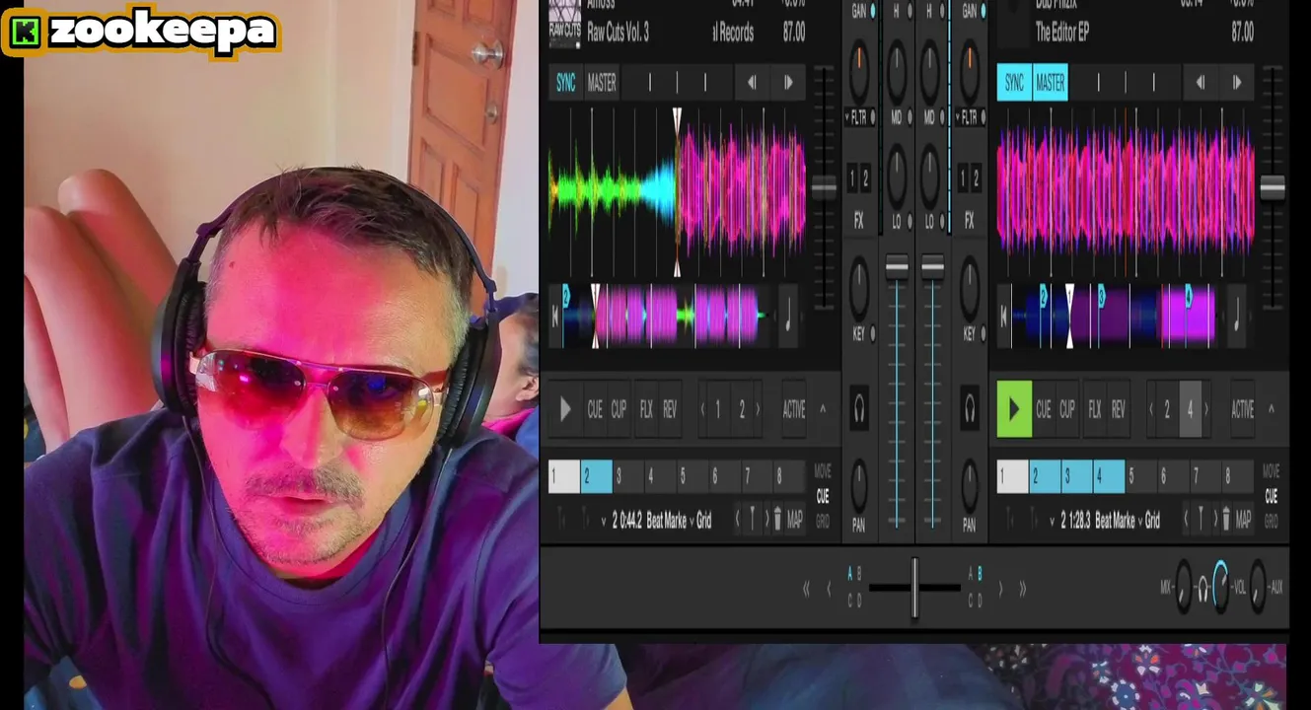Open right channel FLTR filter dropdown

pos(969,117)
